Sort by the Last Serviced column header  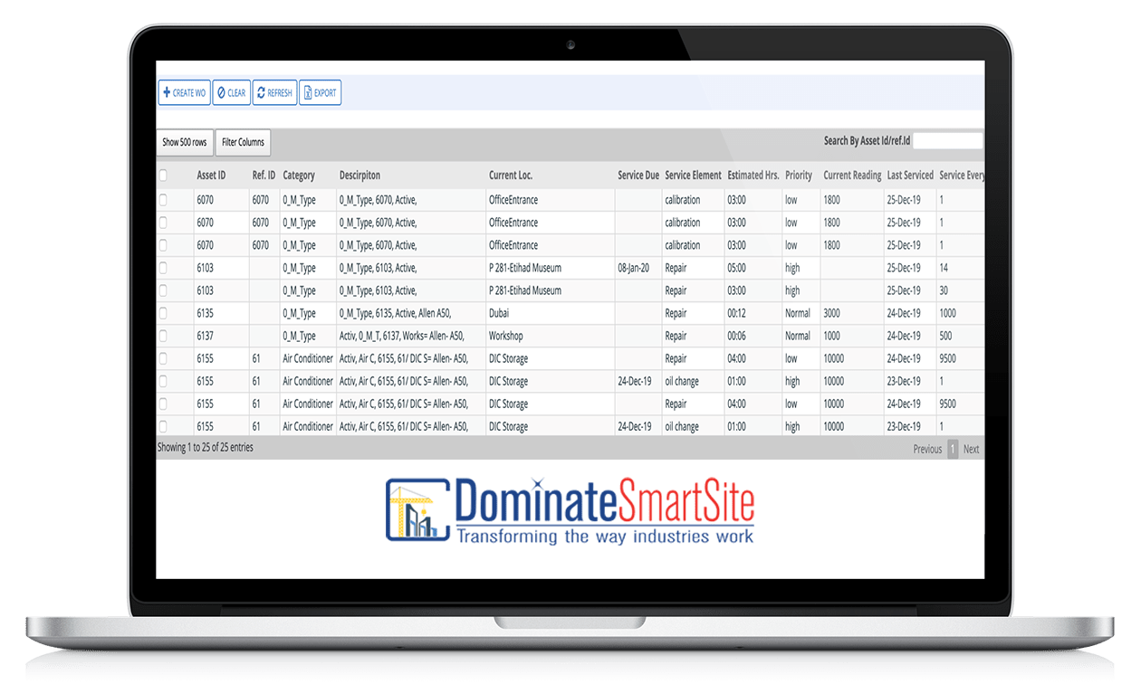910,176
